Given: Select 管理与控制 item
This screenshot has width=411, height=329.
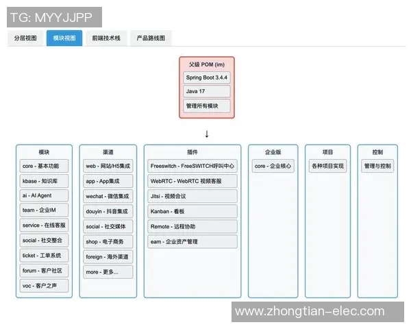Looking at the screenshot, I should (377, 166).
